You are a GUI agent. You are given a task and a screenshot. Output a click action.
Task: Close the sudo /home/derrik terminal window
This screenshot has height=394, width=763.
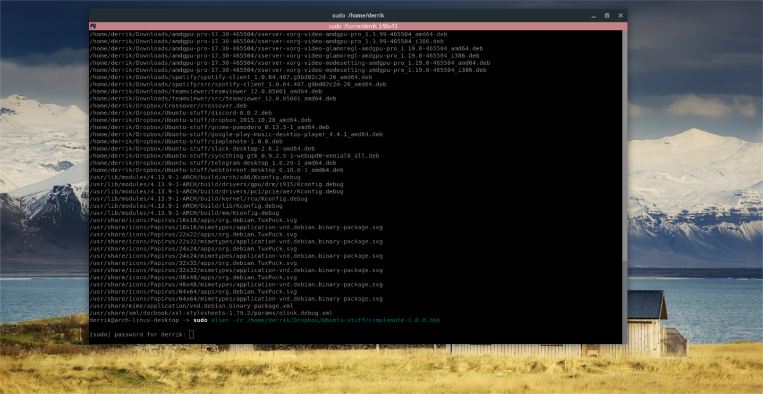coord(620,15)
